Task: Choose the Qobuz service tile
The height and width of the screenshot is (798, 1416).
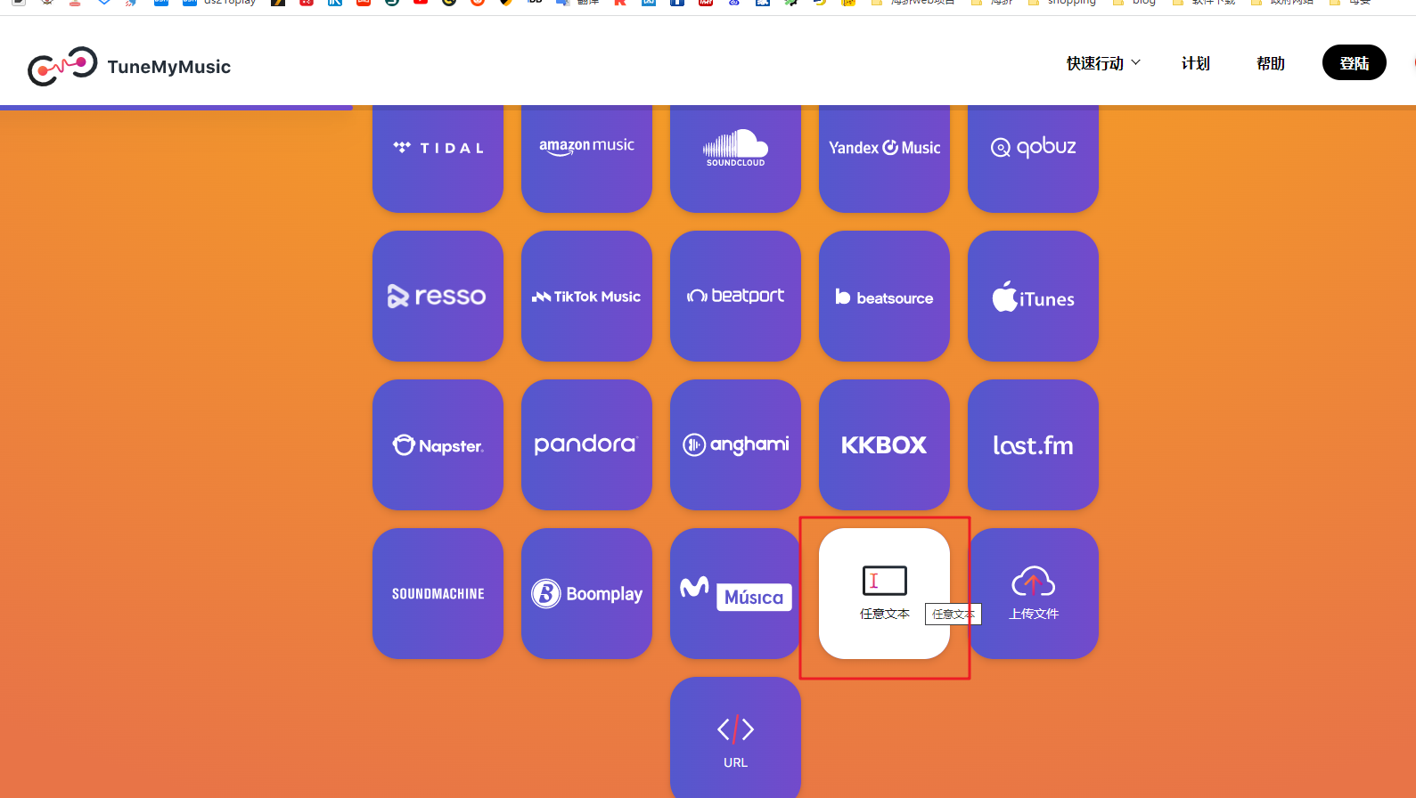Action: (x=1033, y=148)
